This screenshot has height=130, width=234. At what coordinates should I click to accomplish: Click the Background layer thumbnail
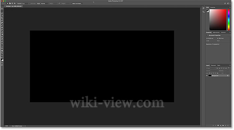(x=210, y=75)
